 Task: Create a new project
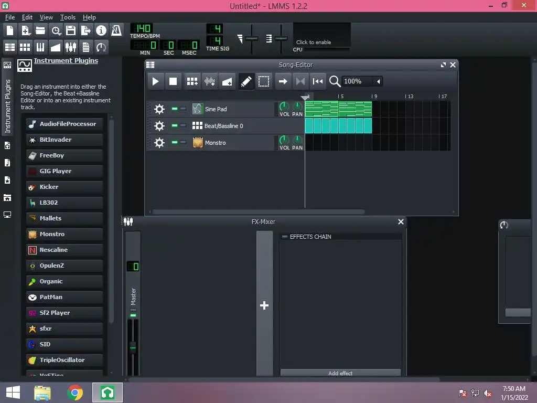pyautogui.click(x=10, y=30)
